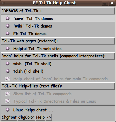Click the bullet by Typical Tcl-Tk Directories
This screenshot has height=122, width=116.
click(x=8, y=101)
